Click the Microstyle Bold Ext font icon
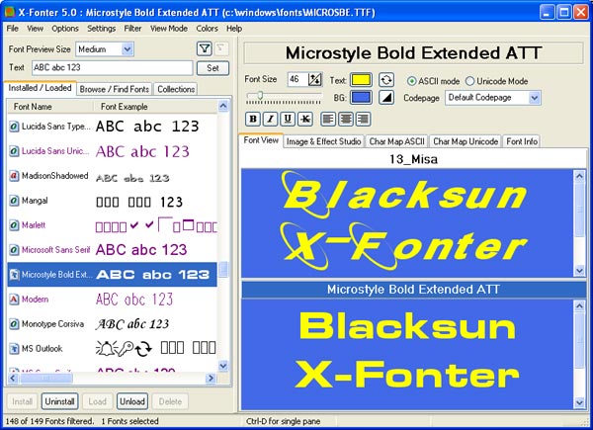Screen dimensions: 593x430 (14, 275)
